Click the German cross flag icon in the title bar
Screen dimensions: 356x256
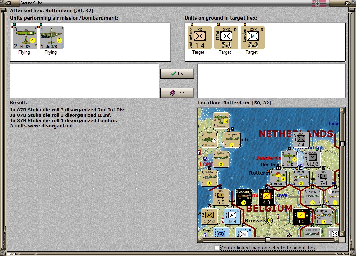(319, 3)
